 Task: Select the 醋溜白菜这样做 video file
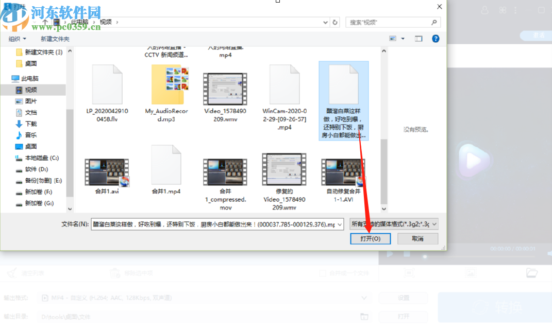344,100
